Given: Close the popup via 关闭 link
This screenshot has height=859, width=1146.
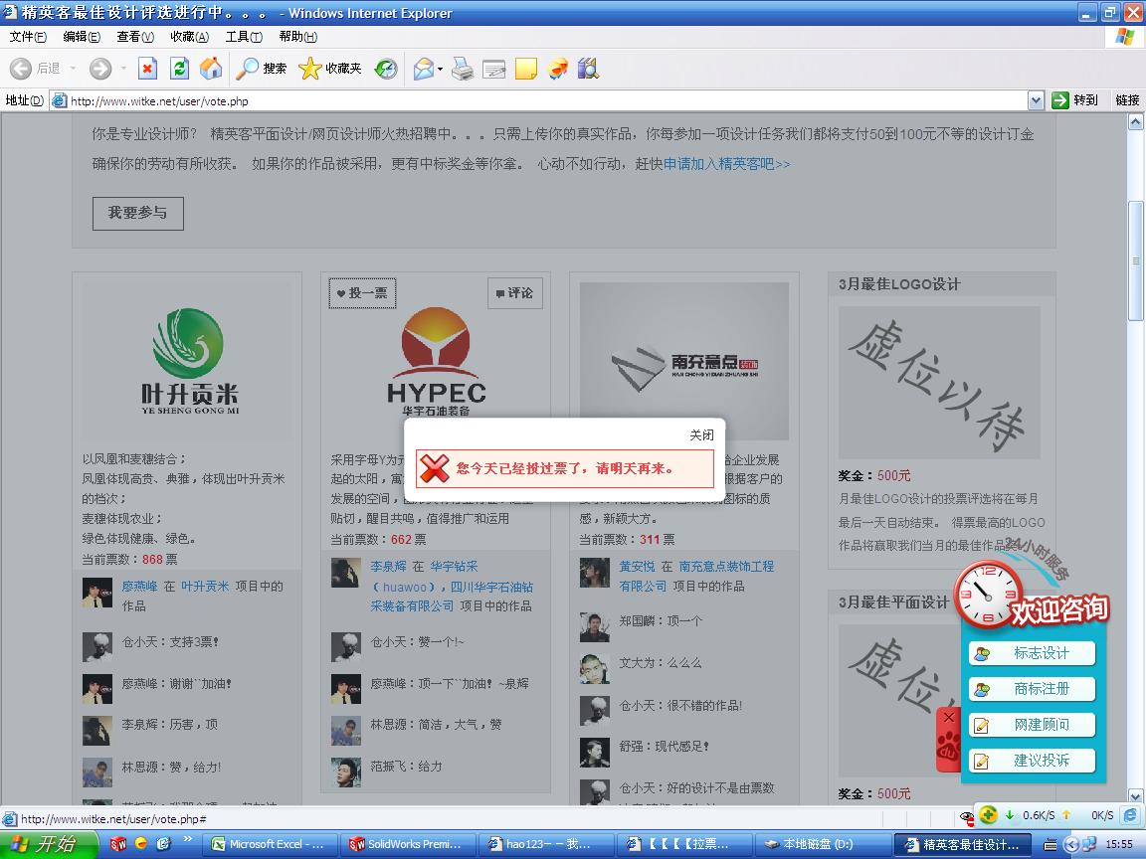Looking at the screenshot, I should click(x=701, y=435).
